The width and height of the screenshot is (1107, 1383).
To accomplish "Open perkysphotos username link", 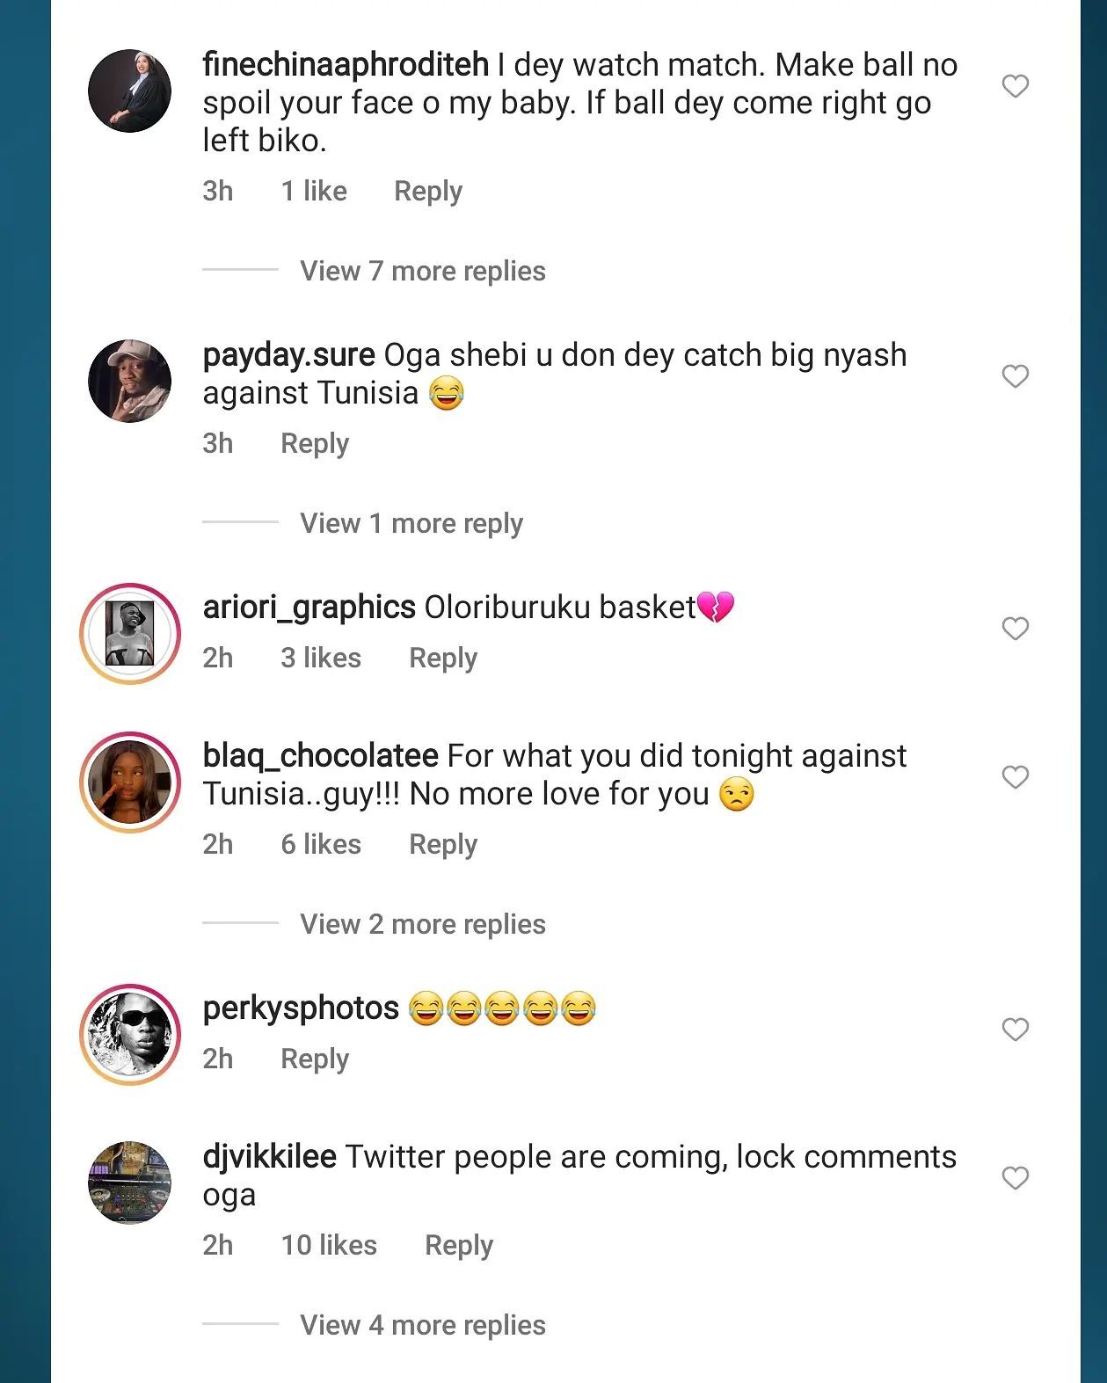I will point(301,1008).
